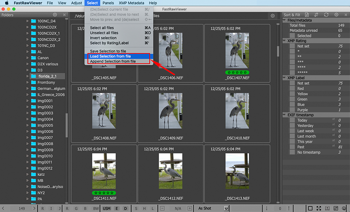Image resolution: width=350 pixels, height=212 pixels.
Task: Click the sort order icon in Sort & Filter
Action: click(x=316, y=15)
